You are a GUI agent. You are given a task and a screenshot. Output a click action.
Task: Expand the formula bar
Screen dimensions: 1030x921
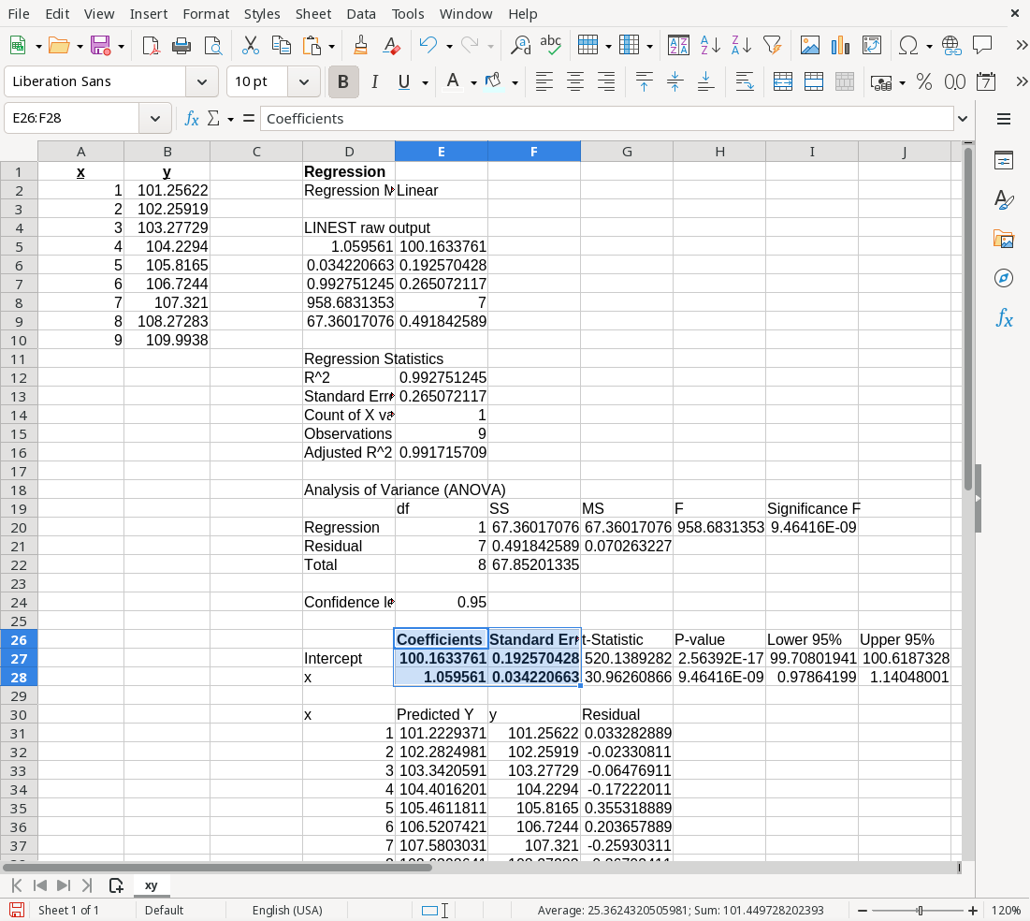pos(963,118)
